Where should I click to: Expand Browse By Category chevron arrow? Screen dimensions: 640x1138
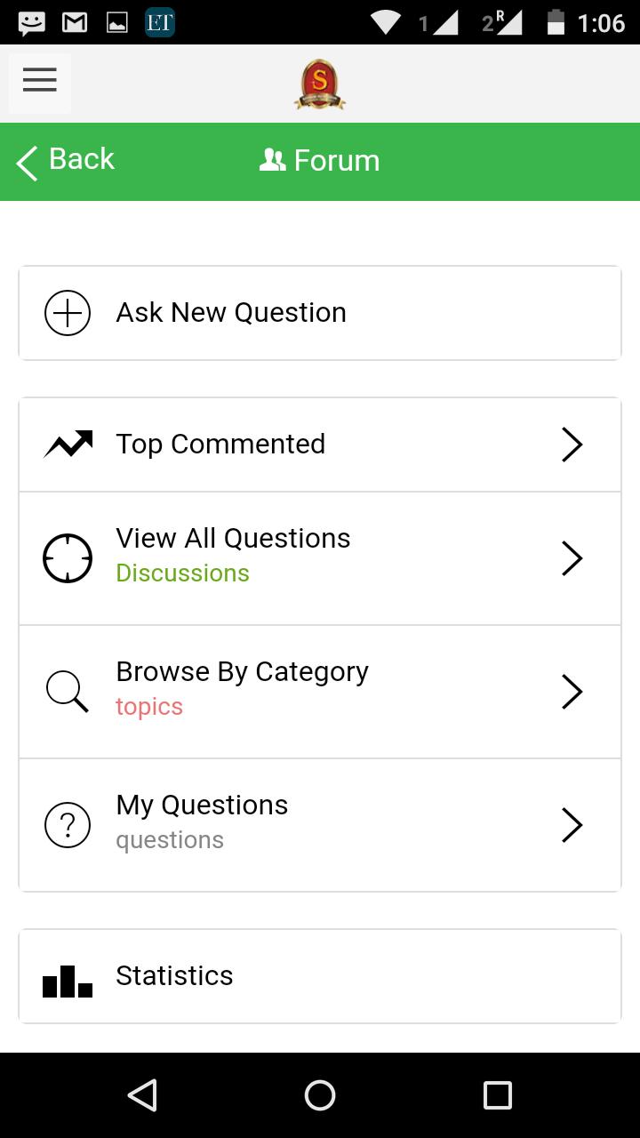pyautogui.click(x=572, y=692)
